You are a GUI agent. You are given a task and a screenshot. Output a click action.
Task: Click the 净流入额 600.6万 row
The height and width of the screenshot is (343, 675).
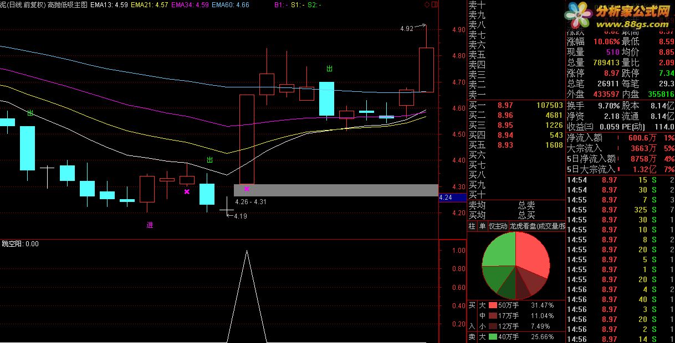point(620,138)
